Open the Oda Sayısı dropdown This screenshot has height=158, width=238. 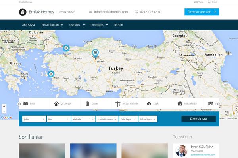coord(129,119)
